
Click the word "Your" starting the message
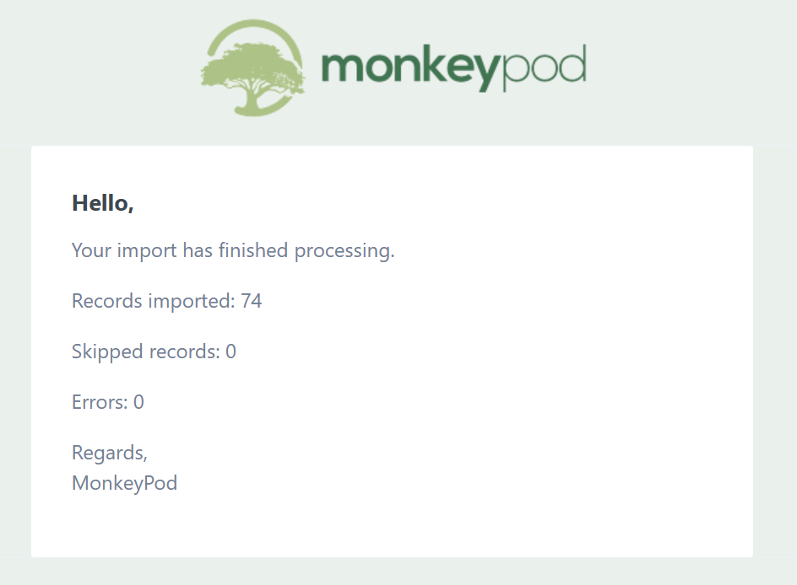coord(89,251)
